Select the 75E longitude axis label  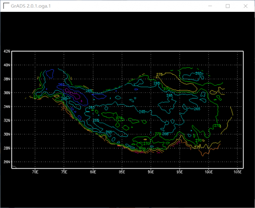click(x=64, y=172)
